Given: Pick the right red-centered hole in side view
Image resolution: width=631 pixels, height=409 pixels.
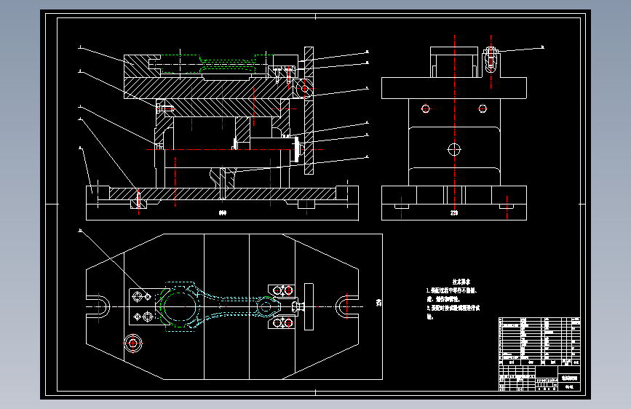Looking at the screenshot, I should 483,108.
